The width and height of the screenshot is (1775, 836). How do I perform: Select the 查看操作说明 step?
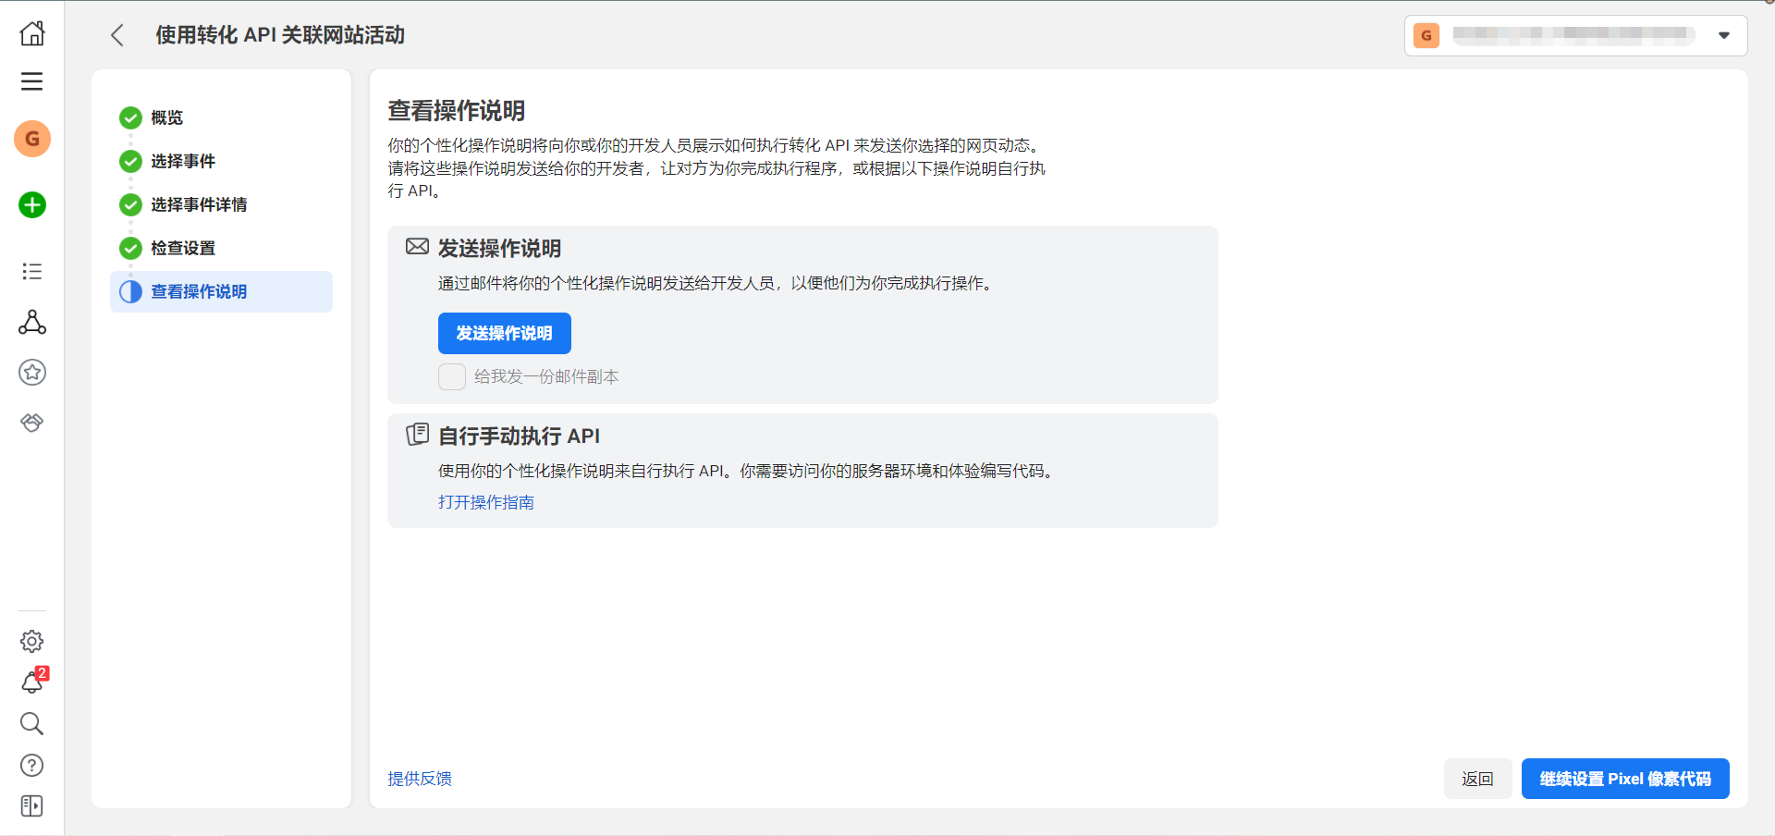coord(221,291)
